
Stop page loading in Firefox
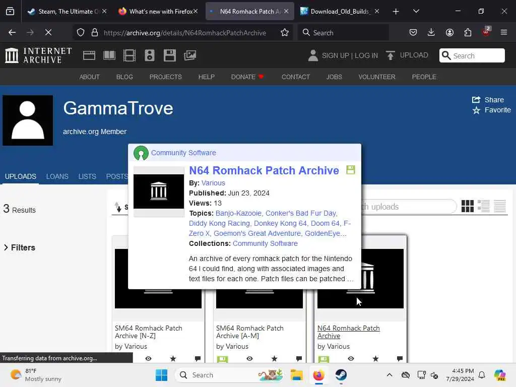tap(48, 32)
